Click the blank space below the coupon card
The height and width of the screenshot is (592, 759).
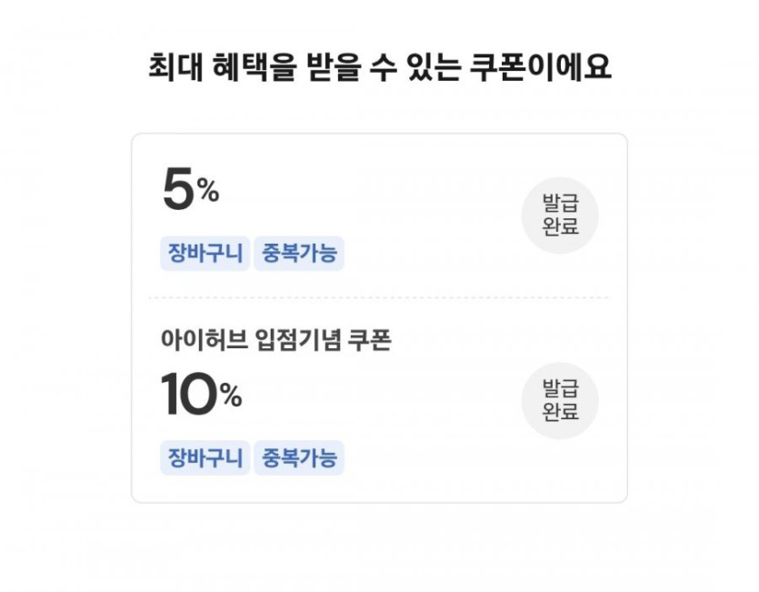[x=379, y=546]
